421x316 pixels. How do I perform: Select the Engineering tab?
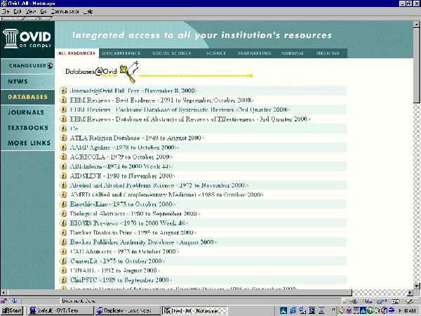click(254, 53)
